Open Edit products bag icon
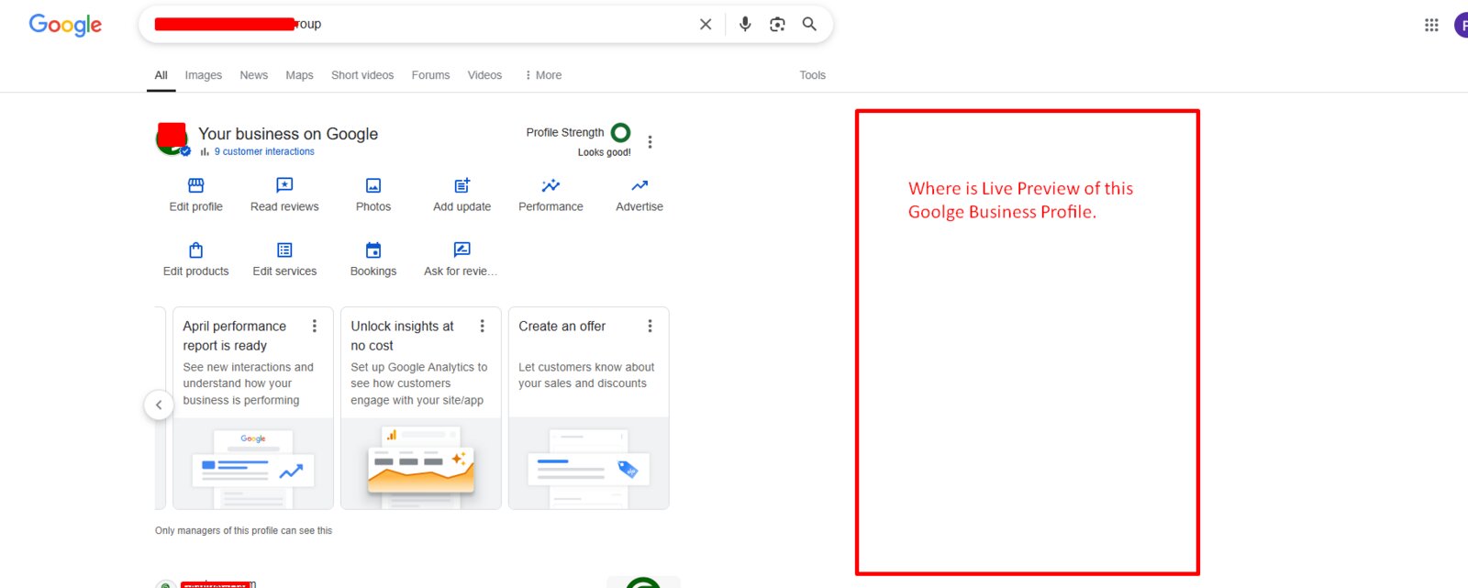The width and height of the screenshot is (1468, 588). point(195,250)
